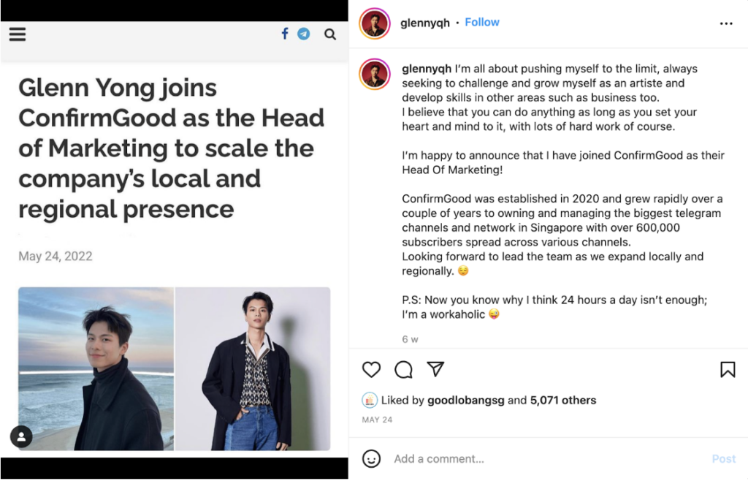Image resolution: width=748 pixels, height=481 pixels.
Task: Like the post with the heart icon
Action: click(x=371, y=370)
